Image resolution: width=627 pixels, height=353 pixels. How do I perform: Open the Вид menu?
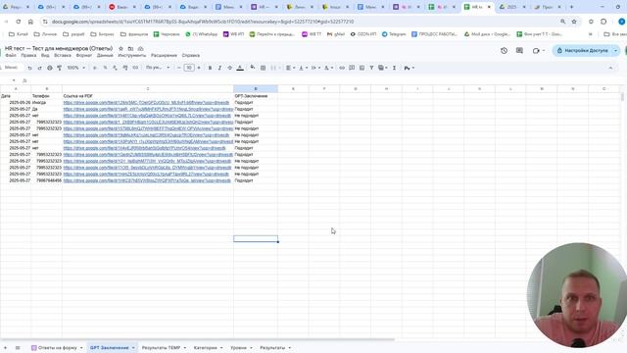[x=45, y=55]
